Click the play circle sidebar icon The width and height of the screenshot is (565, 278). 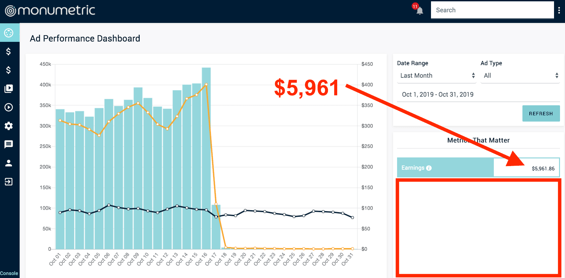click(9, 107)
